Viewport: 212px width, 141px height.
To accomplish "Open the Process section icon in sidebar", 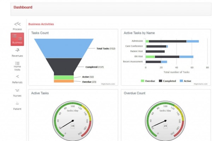I will point(17,24).
